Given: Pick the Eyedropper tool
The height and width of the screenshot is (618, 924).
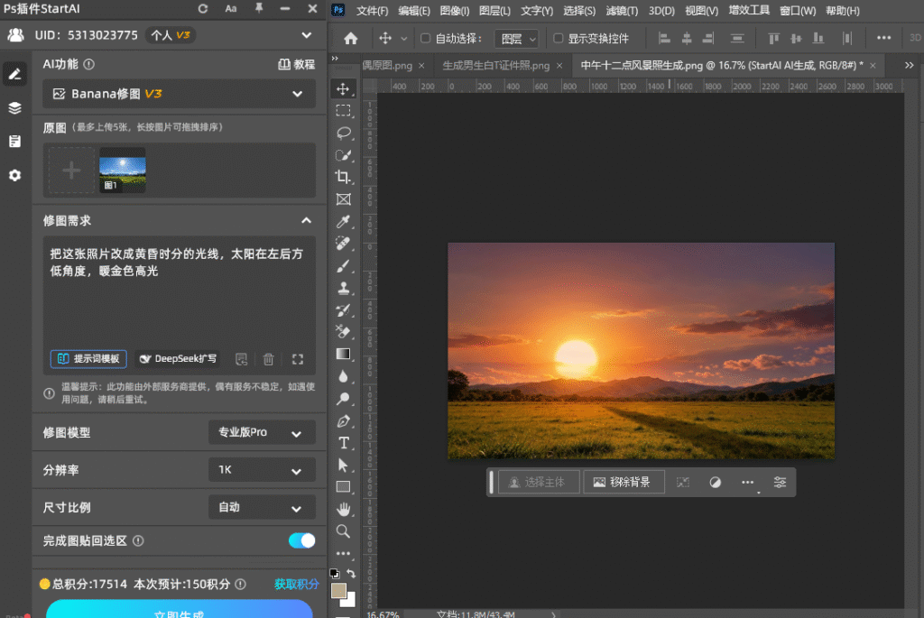Looking at the screenshot, I should [x=343, y=222].
